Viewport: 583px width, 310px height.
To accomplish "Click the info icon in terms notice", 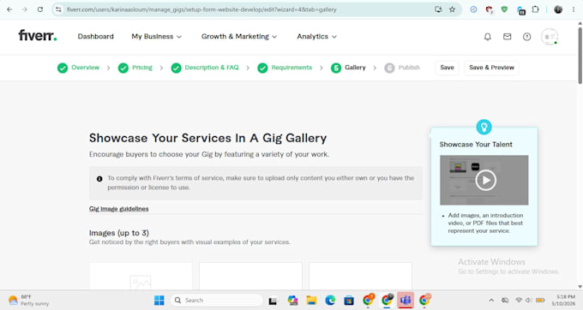I will click(x=99, y=179).
